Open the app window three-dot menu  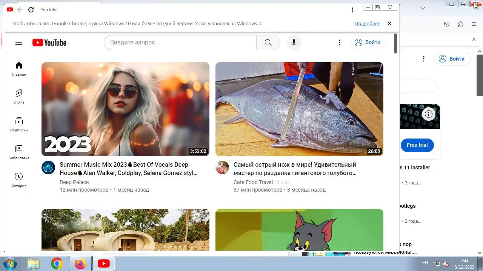[352, 10]
